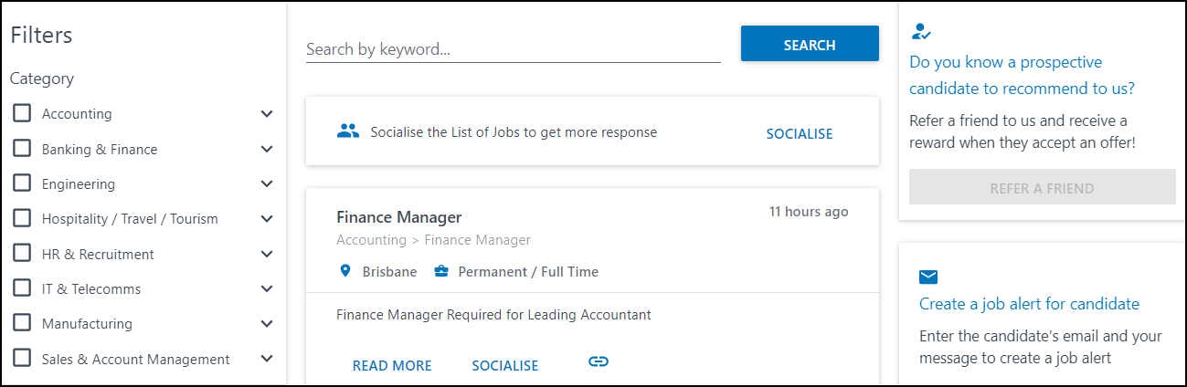Expand Hospitality / Travel / Tourism chevron
This screenshot has height=387, width=1187.
point(267,219)
